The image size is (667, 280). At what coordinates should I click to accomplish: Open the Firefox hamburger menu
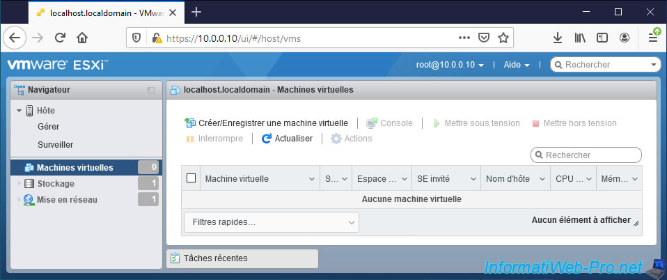654,37
